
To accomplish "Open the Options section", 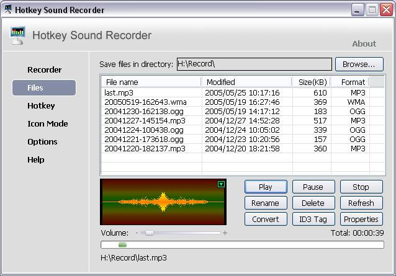I will 42,142.
